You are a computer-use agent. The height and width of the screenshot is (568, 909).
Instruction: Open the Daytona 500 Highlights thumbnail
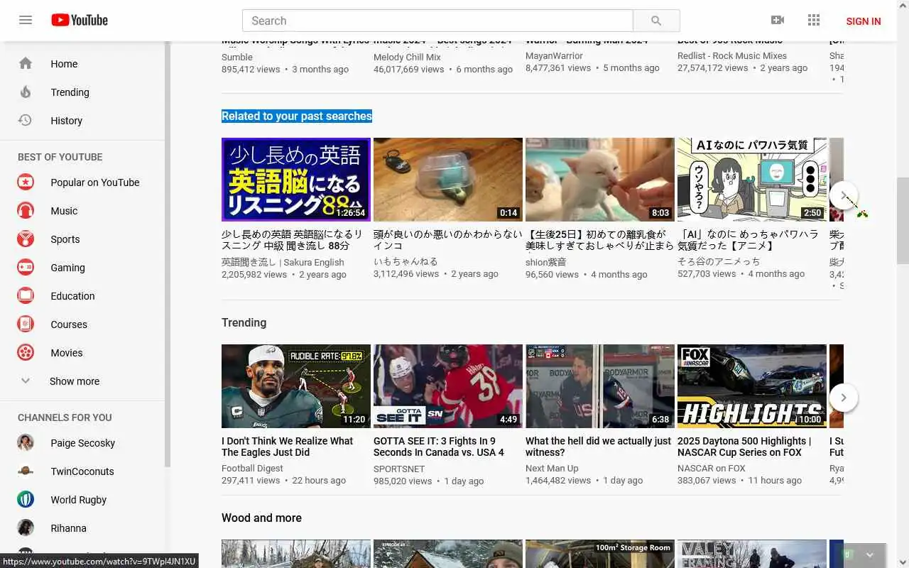tap(752, 386)
